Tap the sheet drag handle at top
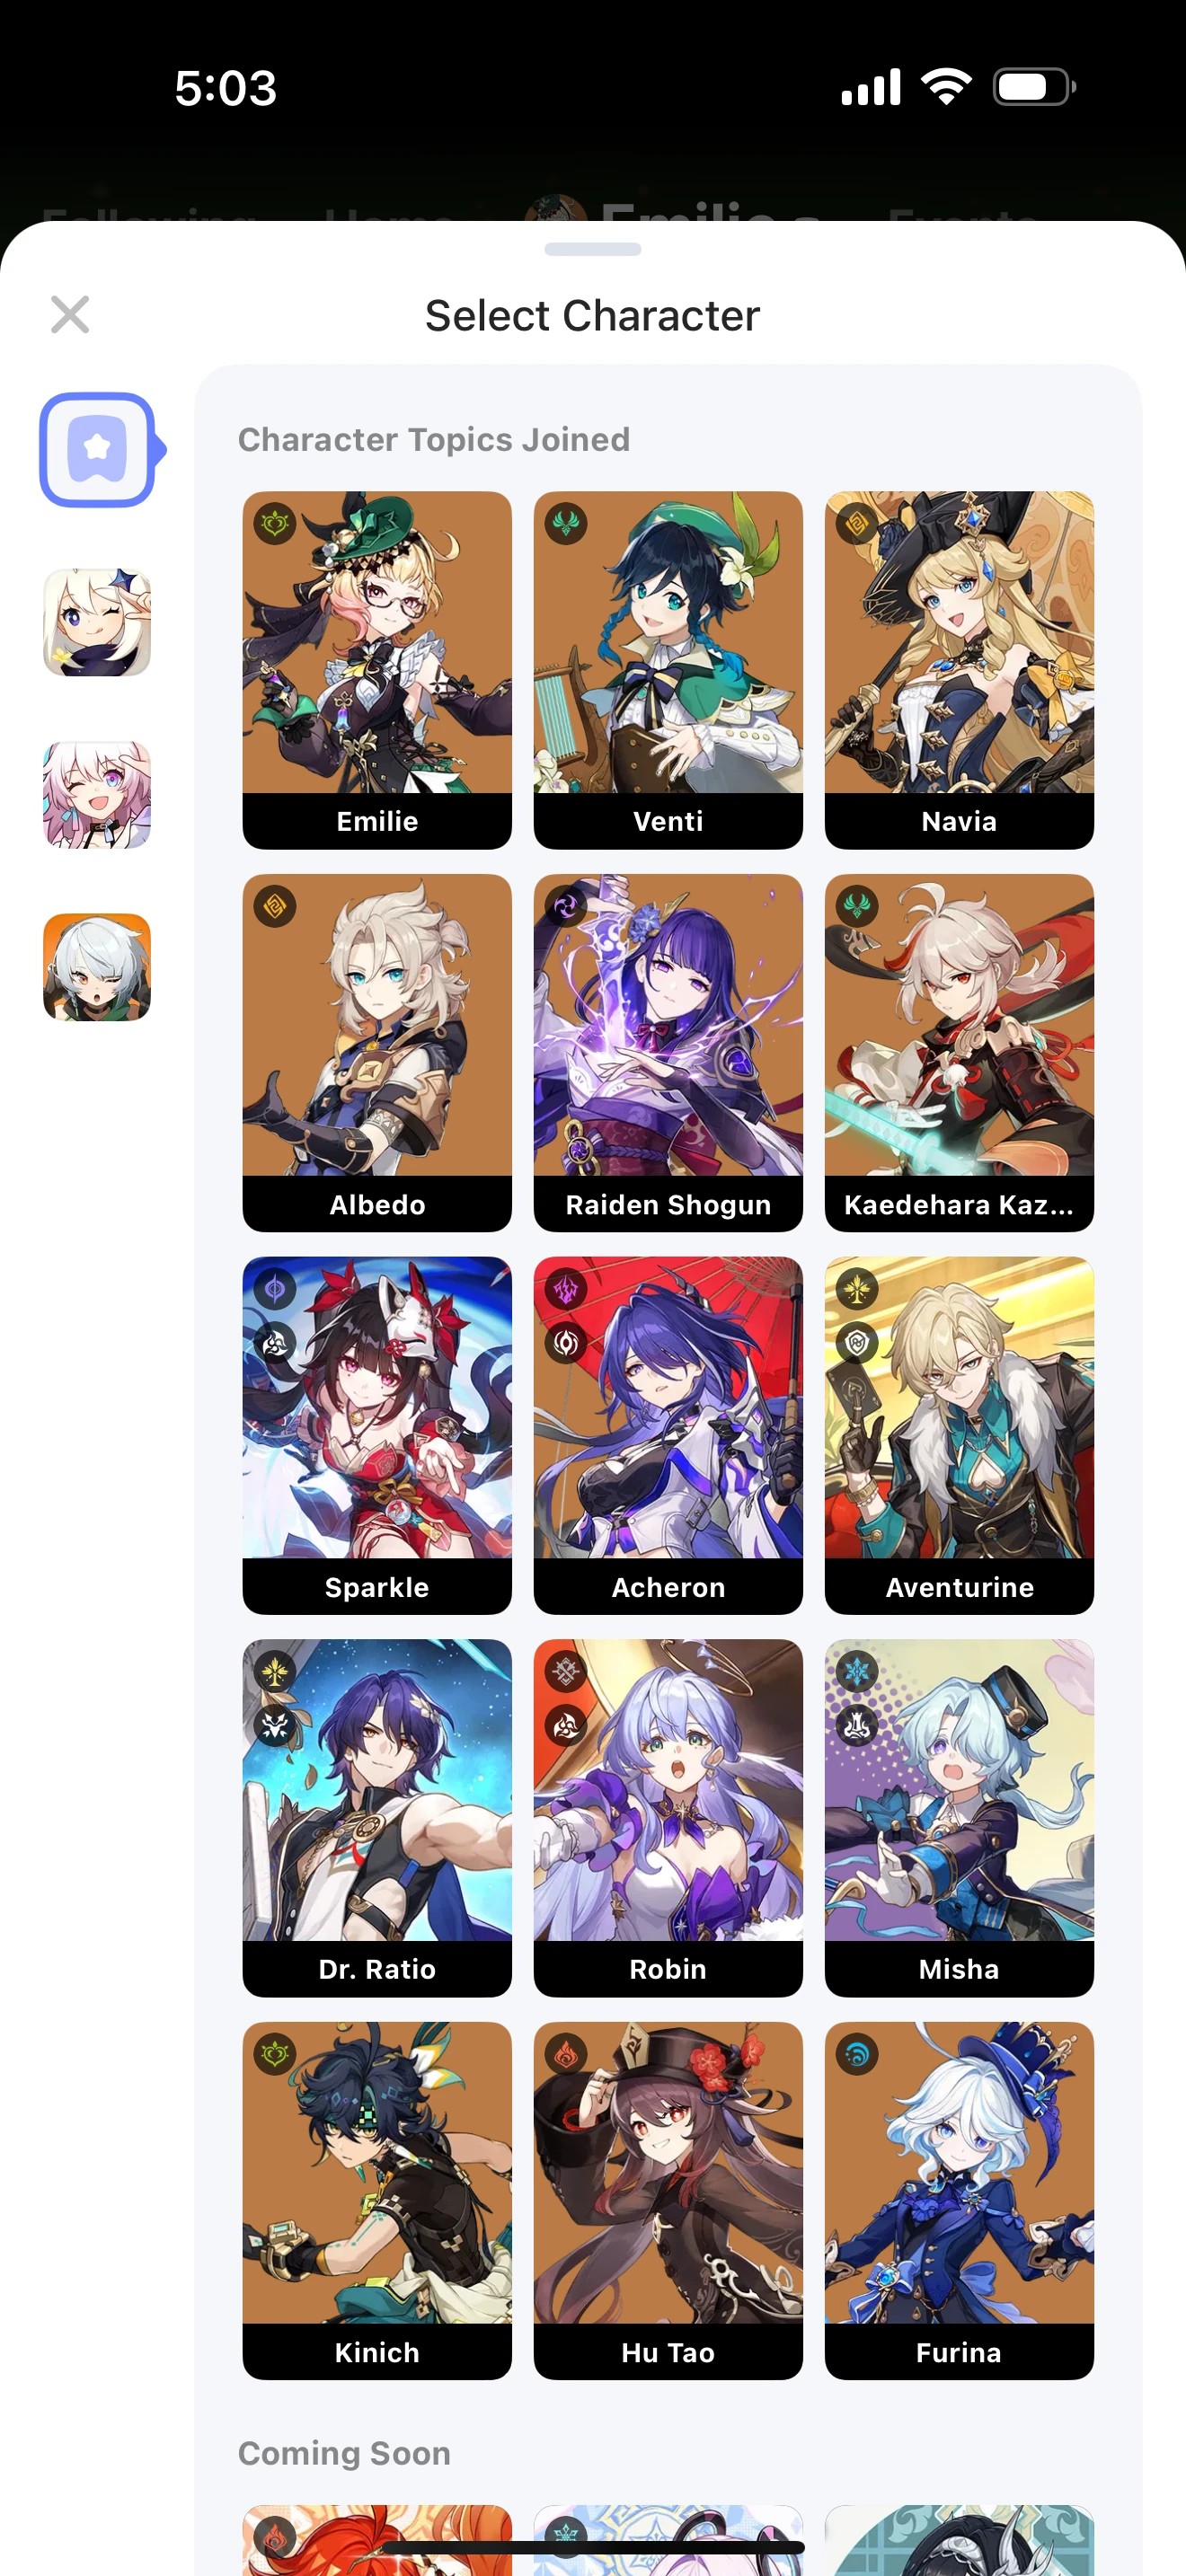 pos(593,249)
